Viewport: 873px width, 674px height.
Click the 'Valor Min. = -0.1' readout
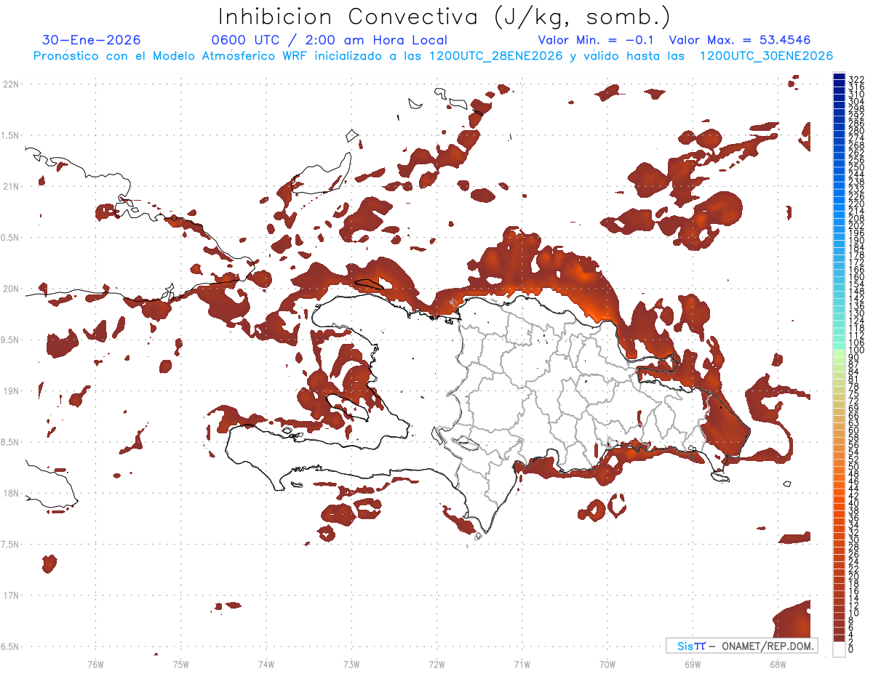coord(597,40)
